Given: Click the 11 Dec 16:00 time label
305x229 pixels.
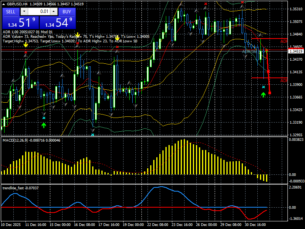Looking at the screenshot, I should coord(35,224).
